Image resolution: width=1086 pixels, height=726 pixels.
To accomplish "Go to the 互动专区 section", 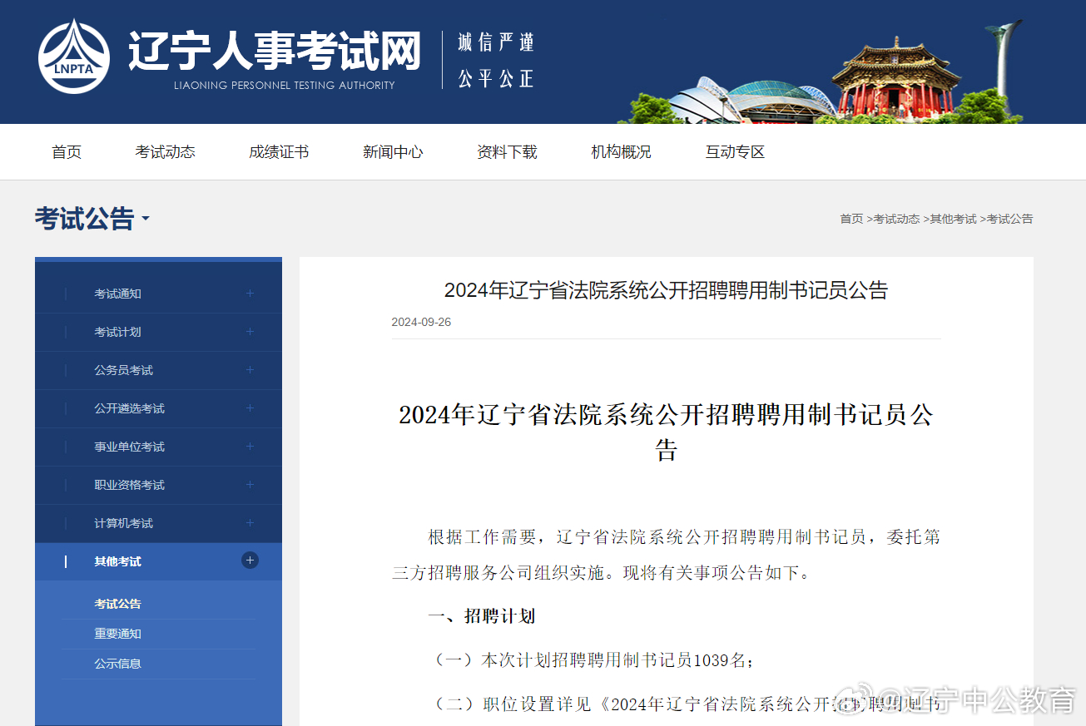I will 735,152.
